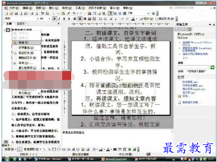Open the Undo history dropdown arrow
This screenshot has width=217, height=162.
tap(77, 13)
